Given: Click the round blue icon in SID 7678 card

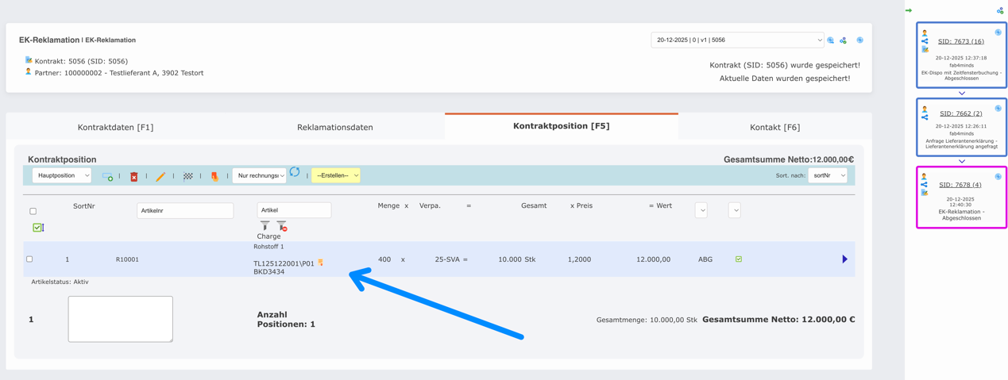Looking at the screenshot, I should pos(998,176).
